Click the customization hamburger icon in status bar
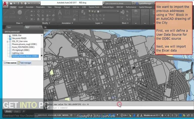The height and width of the screenshot is (119, 194). [x=192, y=115]
